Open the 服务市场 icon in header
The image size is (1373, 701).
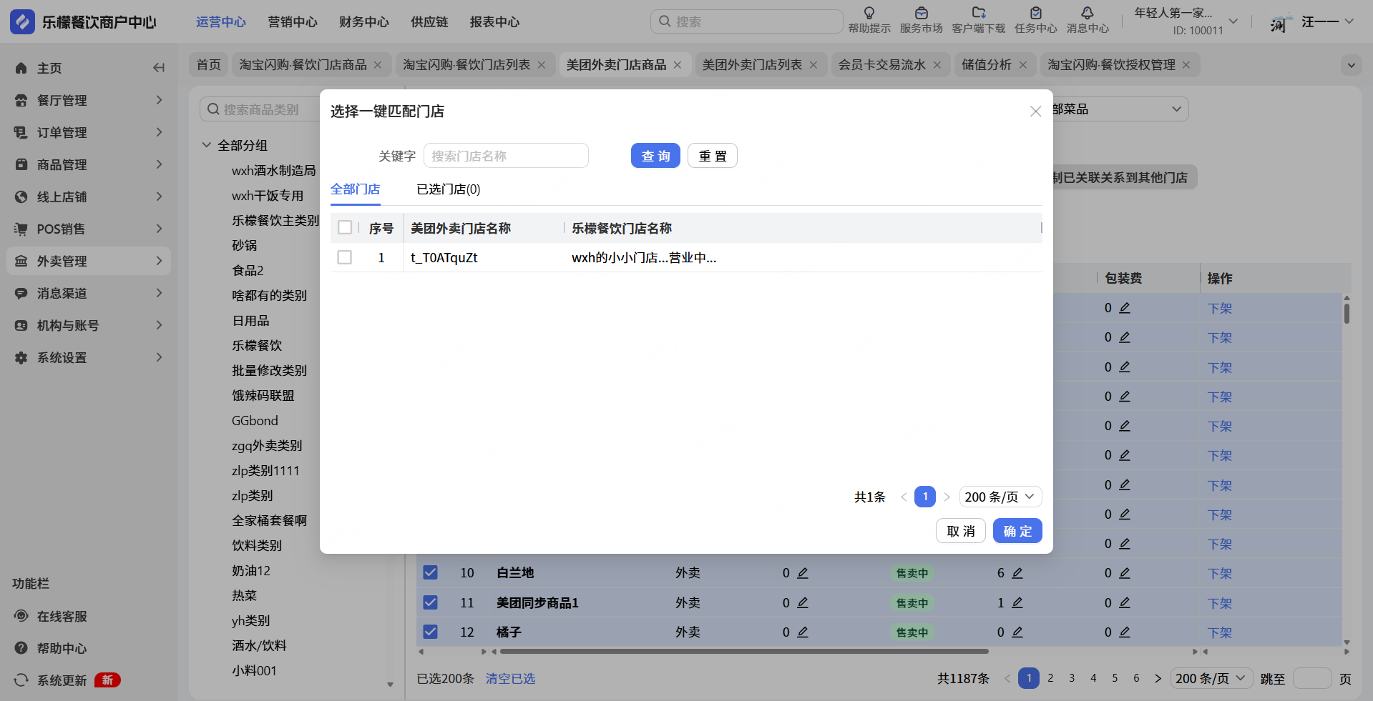[921, 13]
